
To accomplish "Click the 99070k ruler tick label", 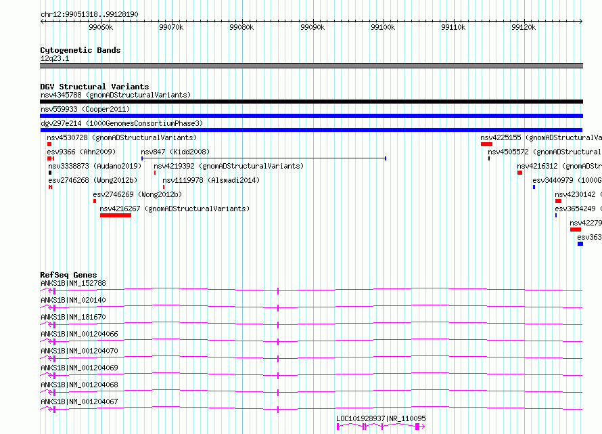I will coord(171,27).
